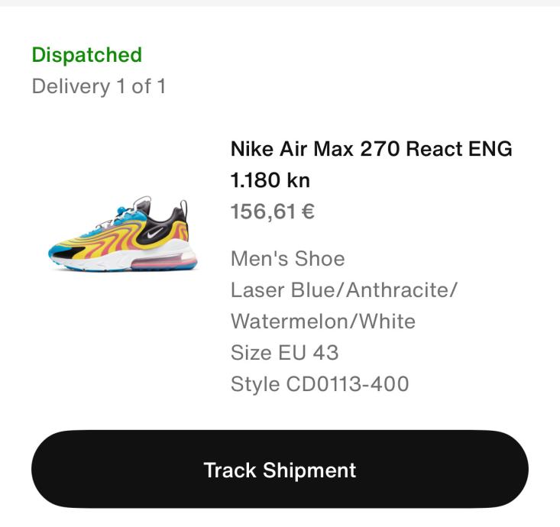The width and height of the screenshot is (560, 527).
Task: Select the Size EU 43 text
Action: click(x=284, y=353)
